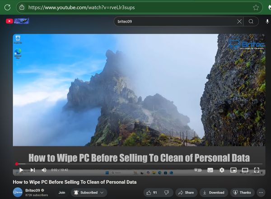Image resolution: width=271 pixels, height=199 pixels.
Task: Click the Share button
Action: point(186,192)
